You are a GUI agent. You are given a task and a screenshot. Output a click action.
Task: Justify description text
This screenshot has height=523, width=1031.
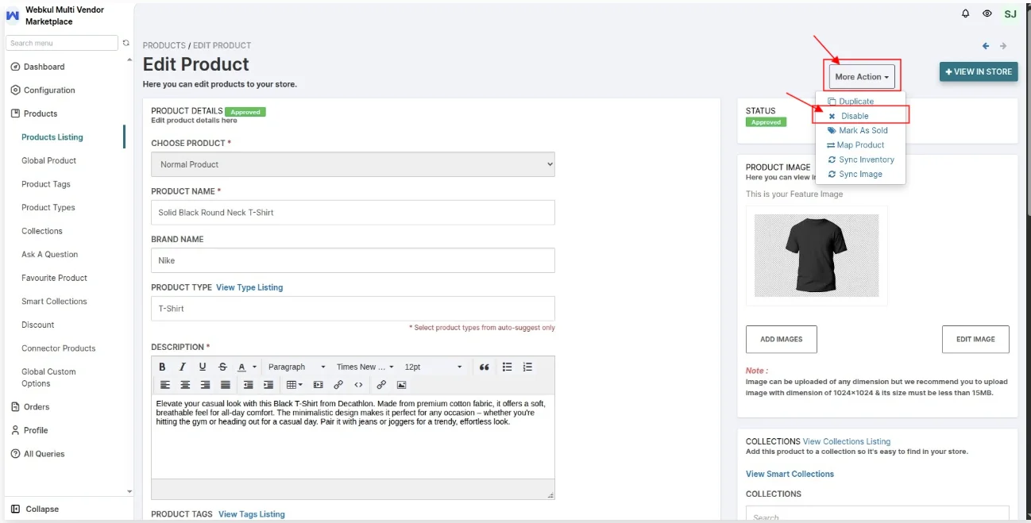pyautogui.click(x=226, y=385)
